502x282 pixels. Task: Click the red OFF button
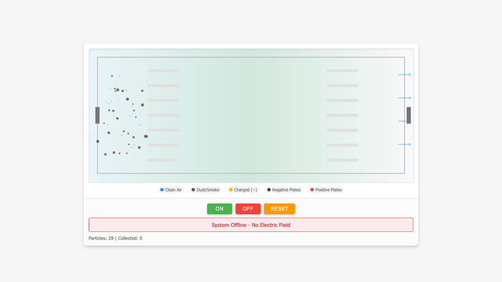248,209
